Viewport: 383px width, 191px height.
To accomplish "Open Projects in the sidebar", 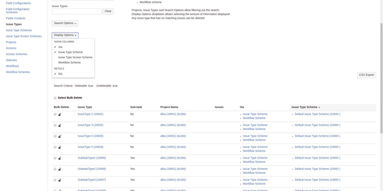I will (x=11, y=42).
